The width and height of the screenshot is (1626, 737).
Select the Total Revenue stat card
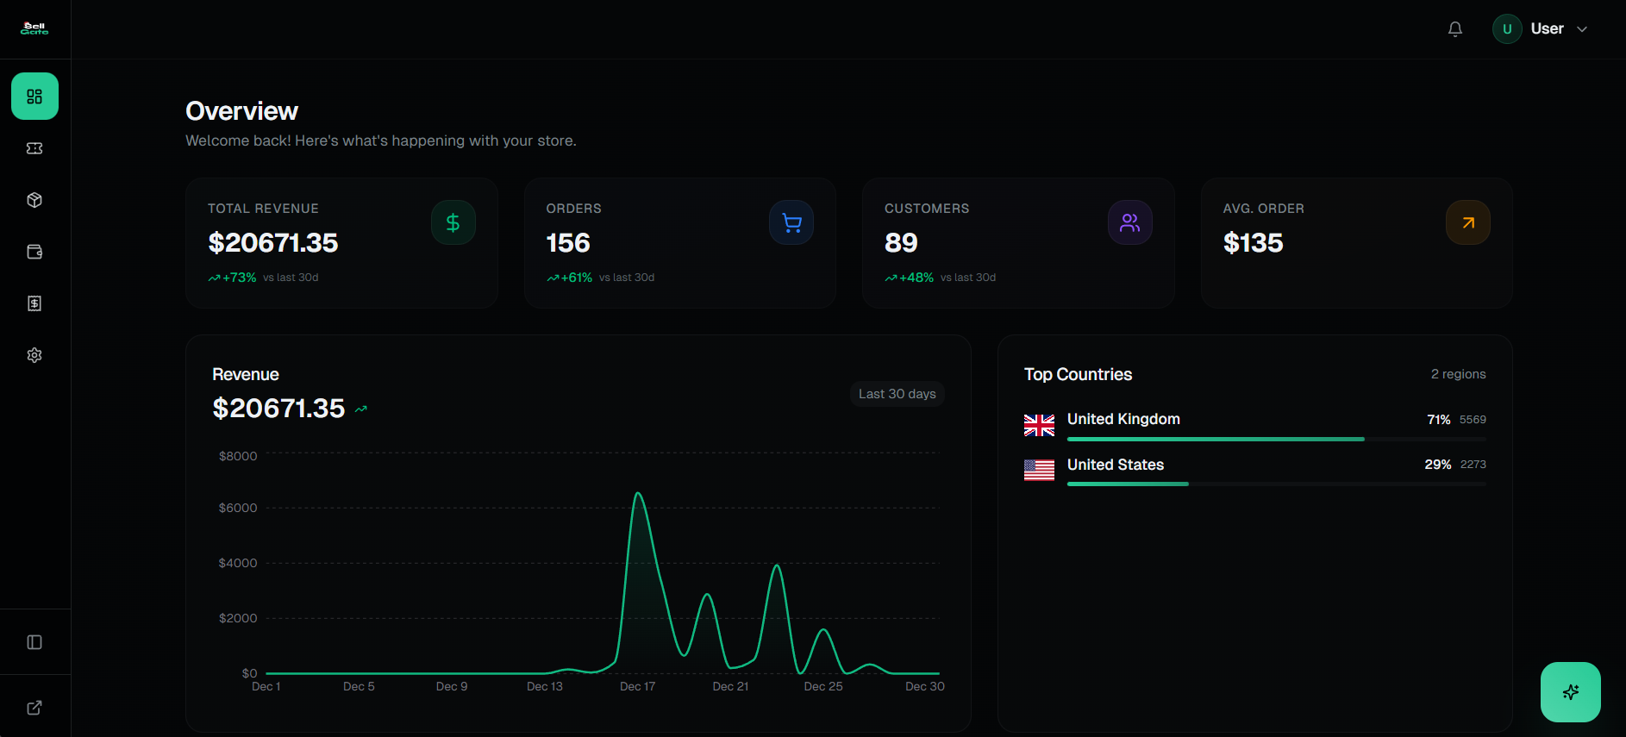341,243
